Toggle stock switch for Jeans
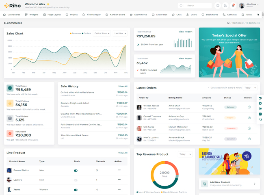 [x=76, y=190]
